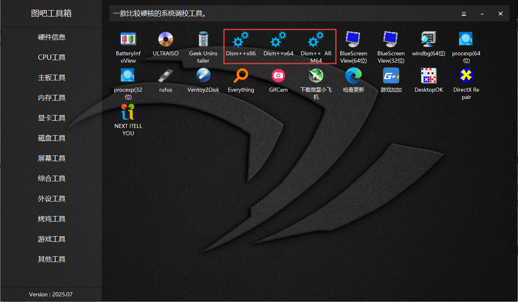
Task: Open BlueScreenView(32位) icon
Action: (391, 39)
